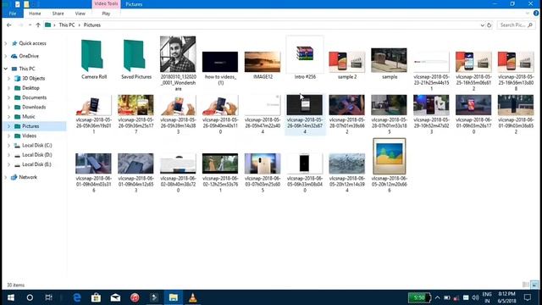Launch Microsoft Edge from taskbar

[77, 297]
